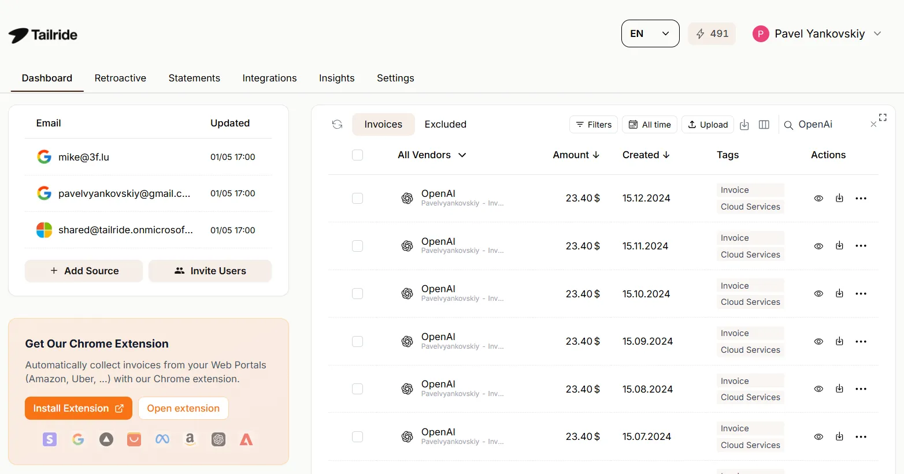Click the refresh invoices icon
This screenshot has width=904, height=474.
point(338,124)
